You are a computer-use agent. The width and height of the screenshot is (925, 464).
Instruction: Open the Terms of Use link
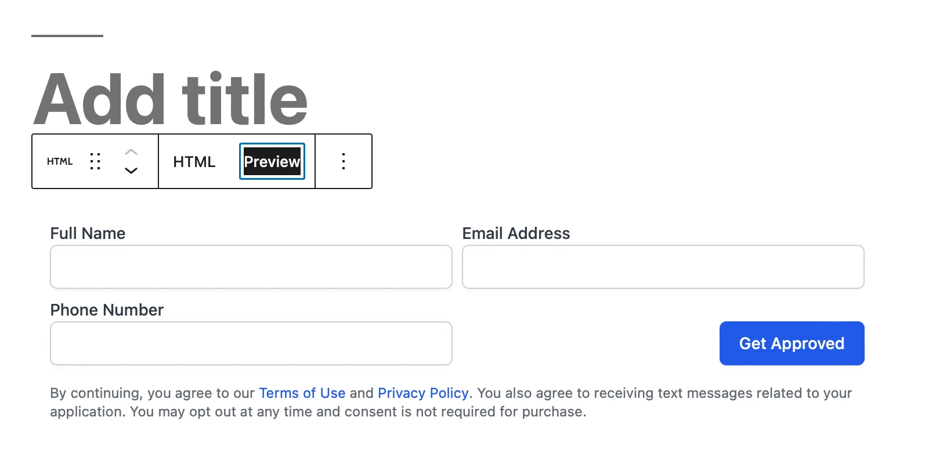coord(302,393)
